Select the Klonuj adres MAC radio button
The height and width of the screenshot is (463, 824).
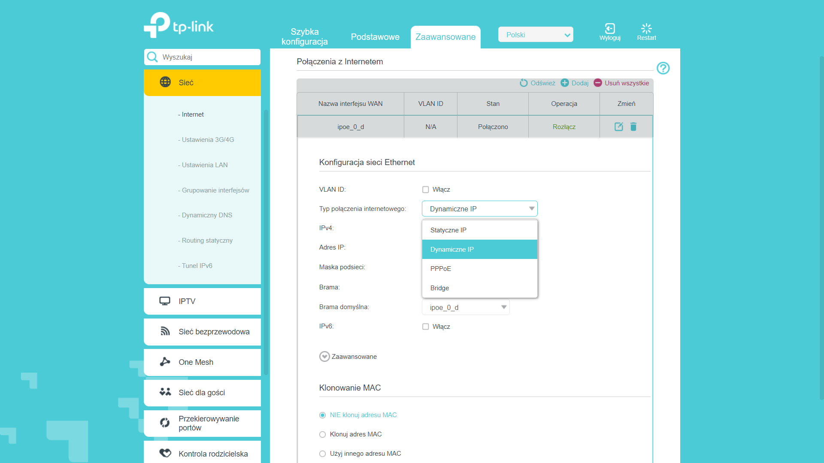[323, 434]
